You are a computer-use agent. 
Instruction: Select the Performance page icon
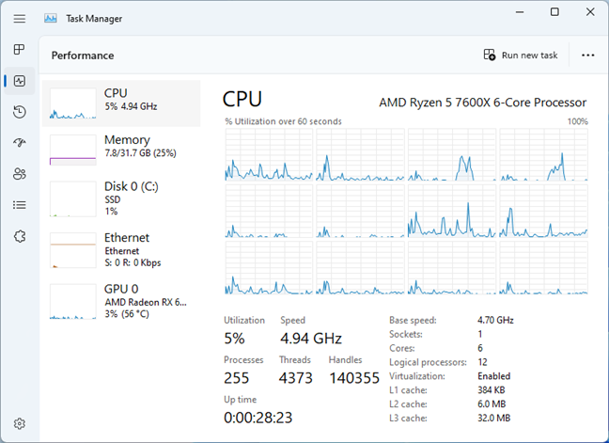click(x=19, y=81)
